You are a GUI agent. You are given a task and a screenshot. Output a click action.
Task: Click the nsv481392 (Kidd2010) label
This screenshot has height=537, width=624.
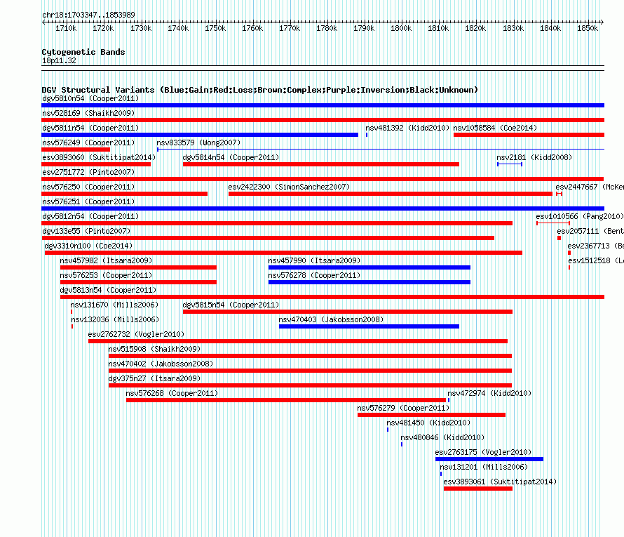point(407,128)
